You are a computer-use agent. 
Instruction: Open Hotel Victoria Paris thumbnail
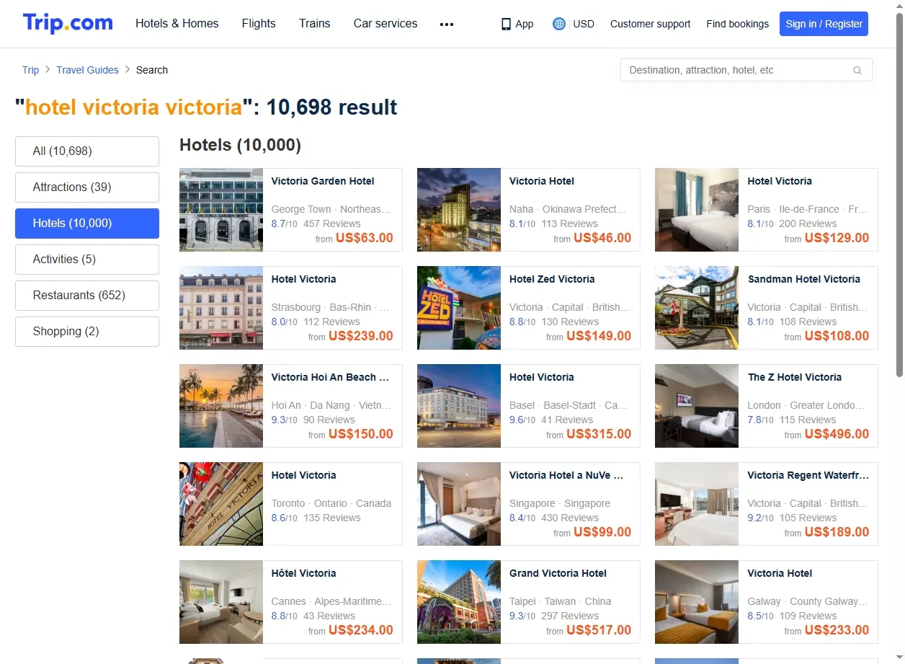click(697, 210)
